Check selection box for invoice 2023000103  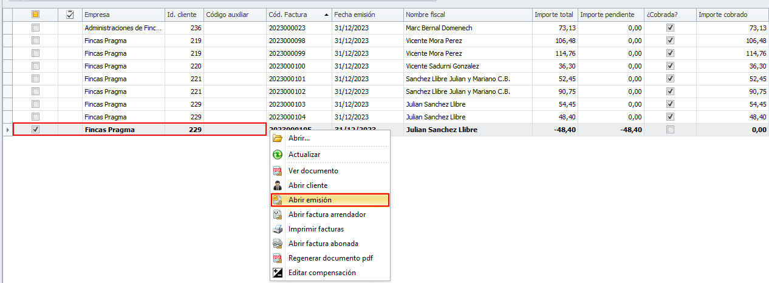(35, 104)
